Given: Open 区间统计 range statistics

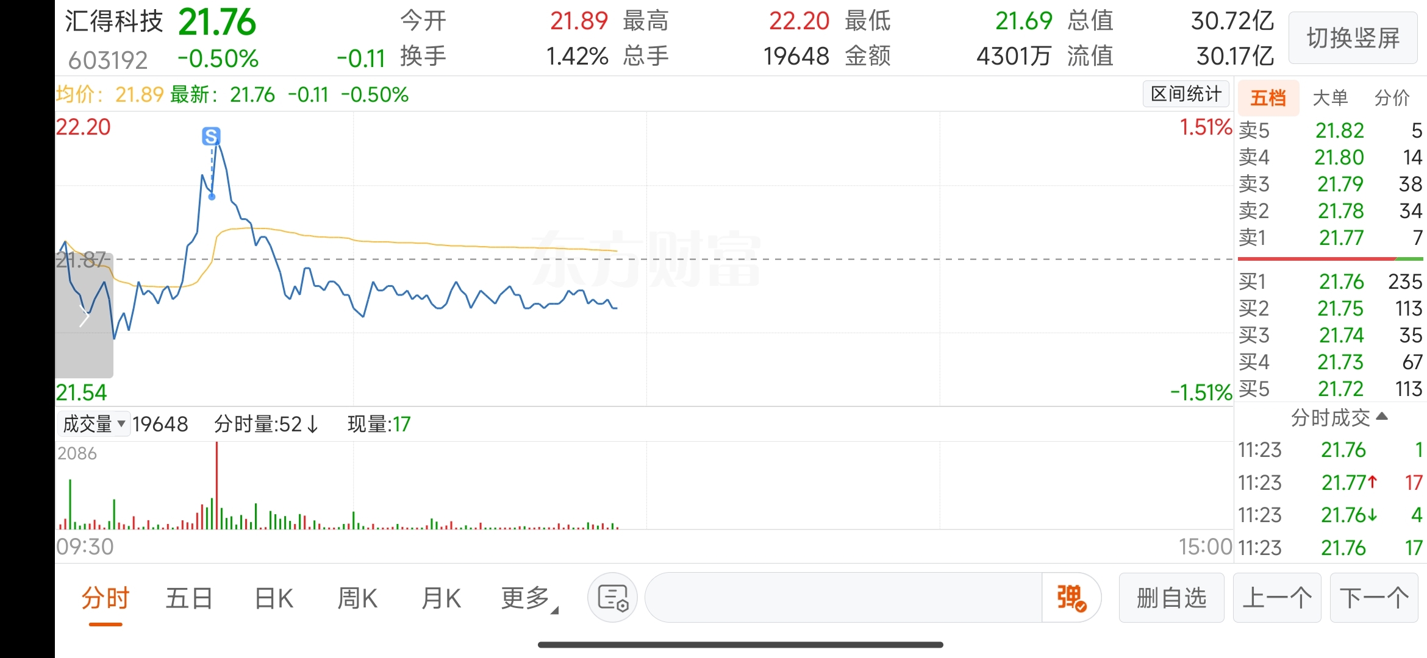Looking at the screenshot, I should pyautogui.click(x=1186, y=94).
